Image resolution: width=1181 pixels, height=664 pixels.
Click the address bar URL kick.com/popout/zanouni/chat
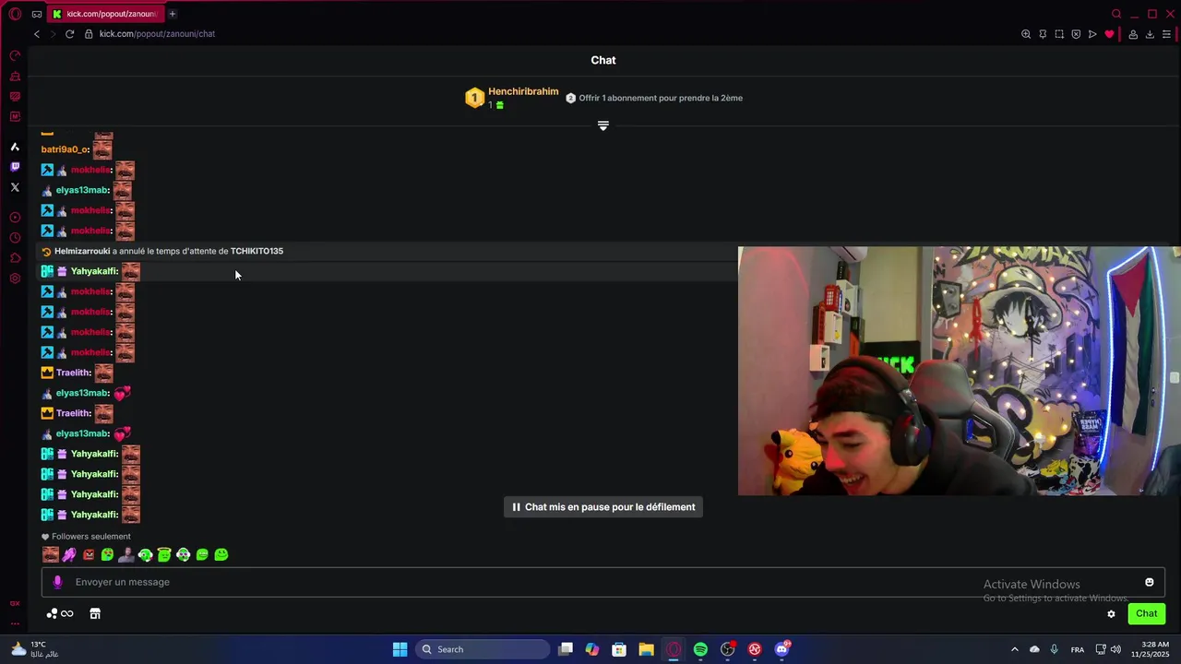pos(157,34)
